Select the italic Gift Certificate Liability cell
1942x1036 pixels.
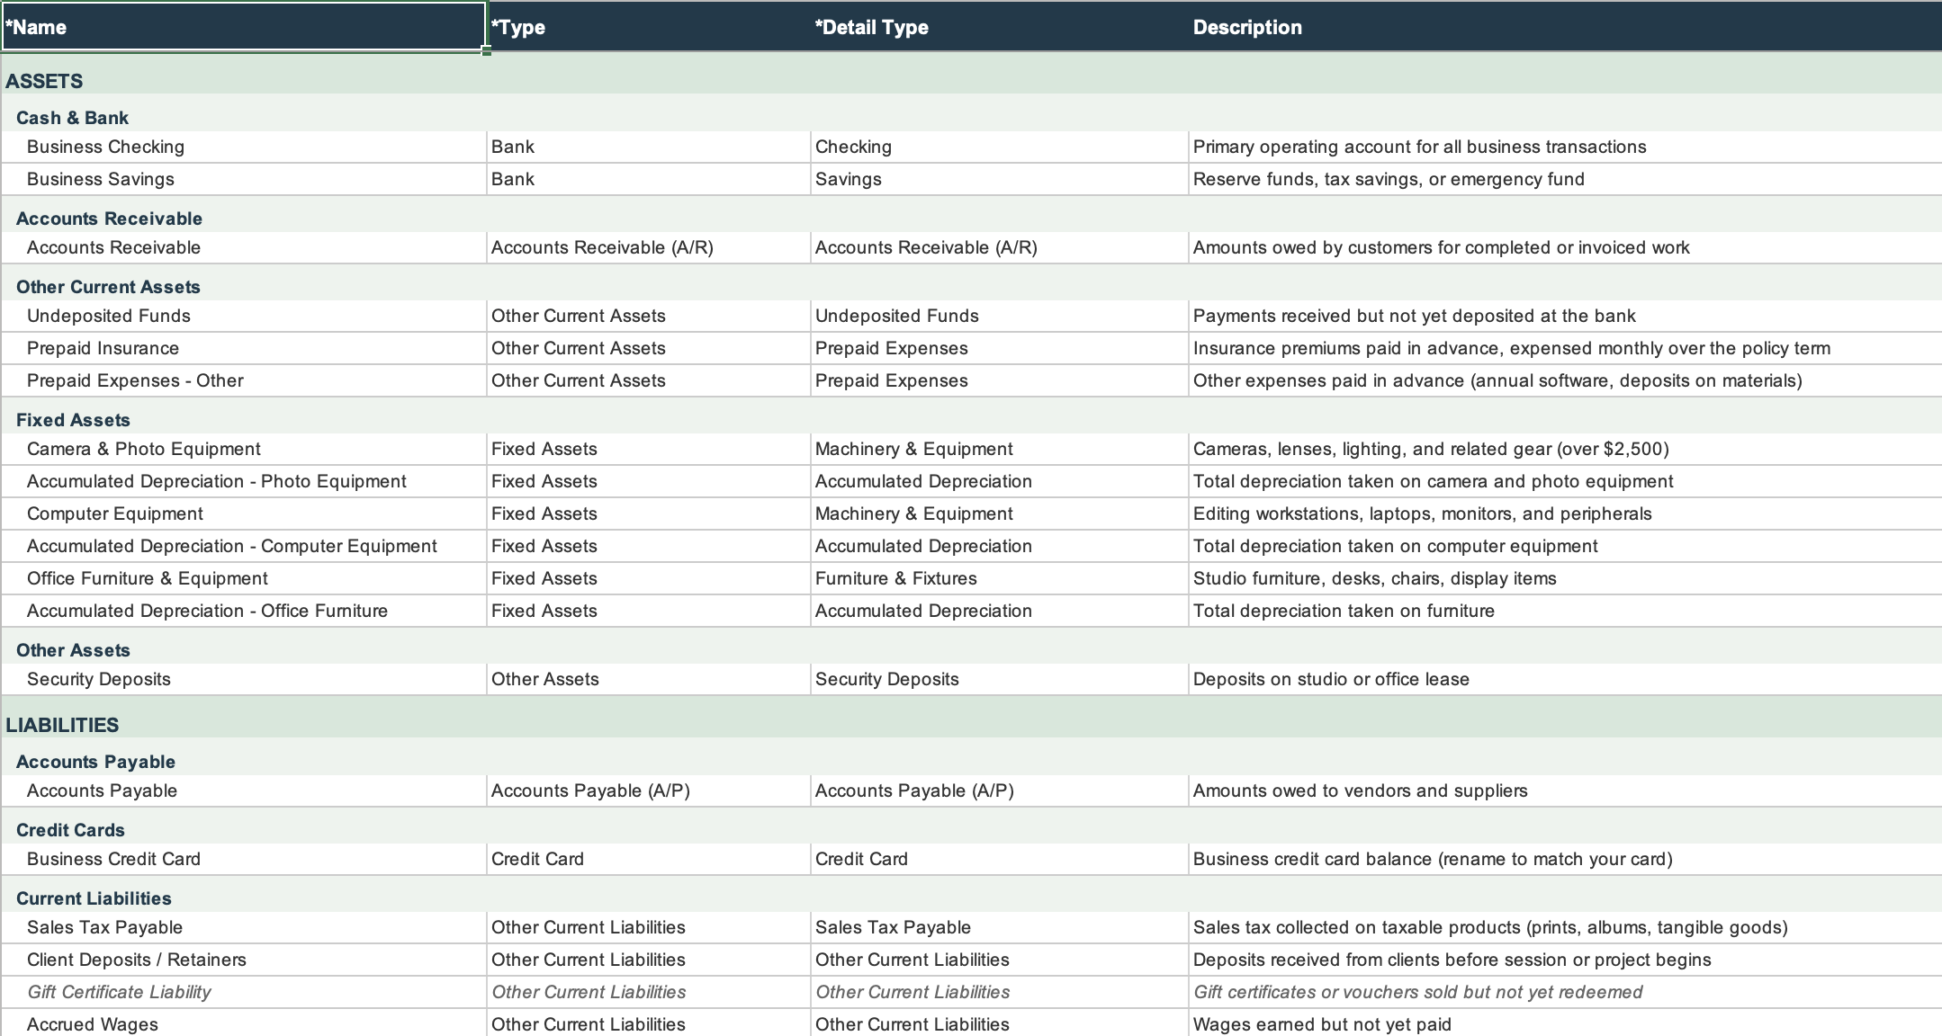click(244, 992)
